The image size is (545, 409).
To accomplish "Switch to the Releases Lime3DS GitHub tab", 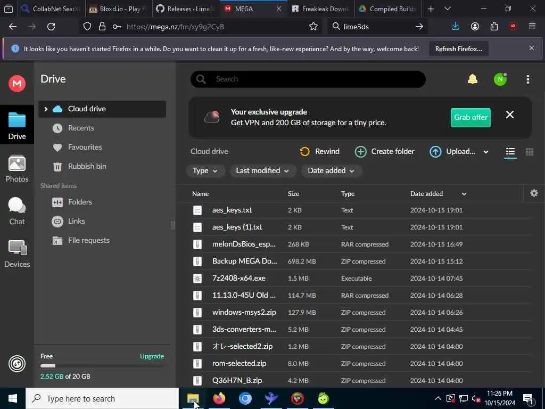I will pos(185,9).
